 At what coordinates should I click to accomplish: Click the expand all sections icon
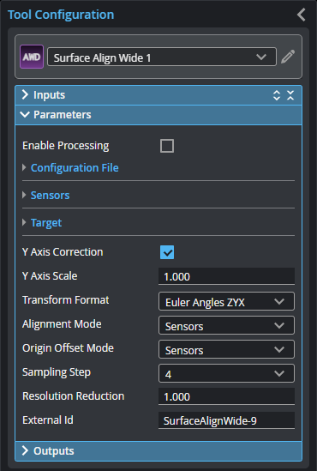pyautogui.click(x=277, y=95)
